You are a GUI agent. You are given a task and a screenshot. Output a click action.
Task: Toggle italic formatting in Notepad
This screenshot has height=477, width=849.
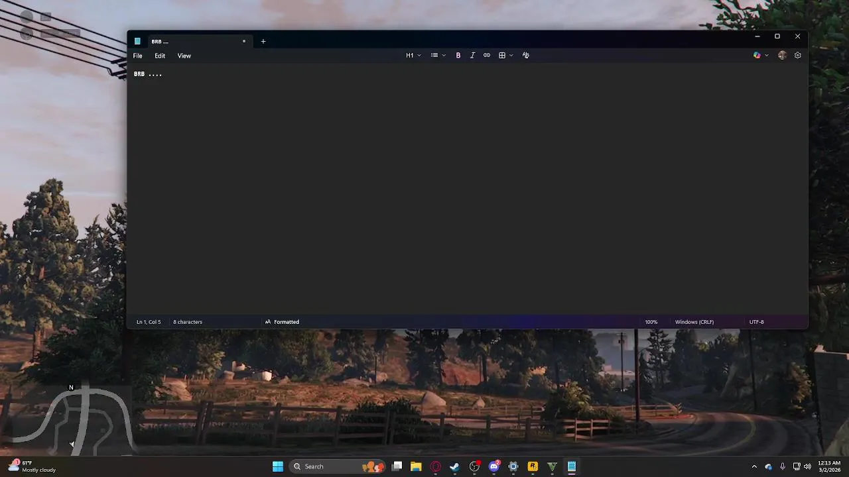pos(472,56)
